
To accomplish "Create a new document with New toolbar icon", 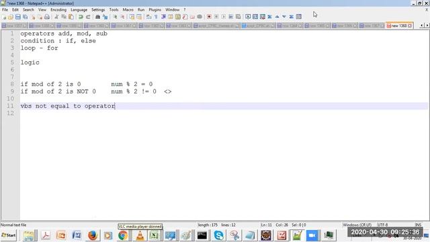I will [x=4, y=17].
